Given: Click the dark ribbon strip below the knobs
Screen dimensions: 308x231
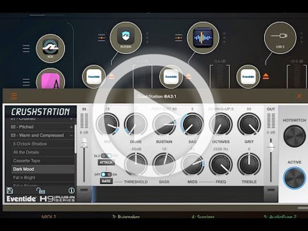Looking at the screenshot, I should pos(178,194).
